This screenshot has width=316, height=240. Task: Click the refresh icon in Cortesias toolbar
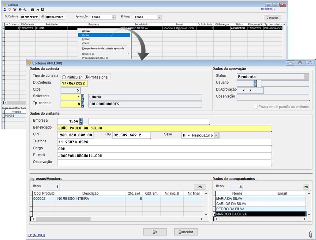[x=5, y=10]
